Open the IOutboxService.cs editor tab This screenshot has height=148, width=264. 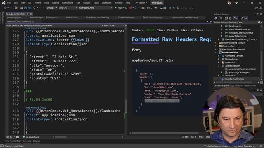pos(126,18)
